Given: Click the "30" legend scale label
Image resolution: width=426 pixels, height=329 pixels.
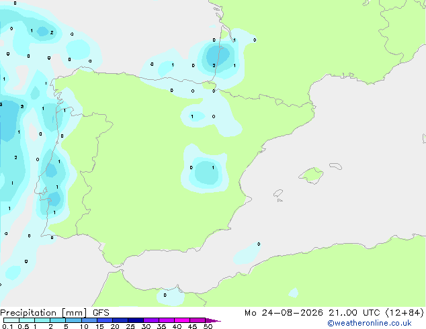Looking at the screenshot, I should [x=146, y=326].
